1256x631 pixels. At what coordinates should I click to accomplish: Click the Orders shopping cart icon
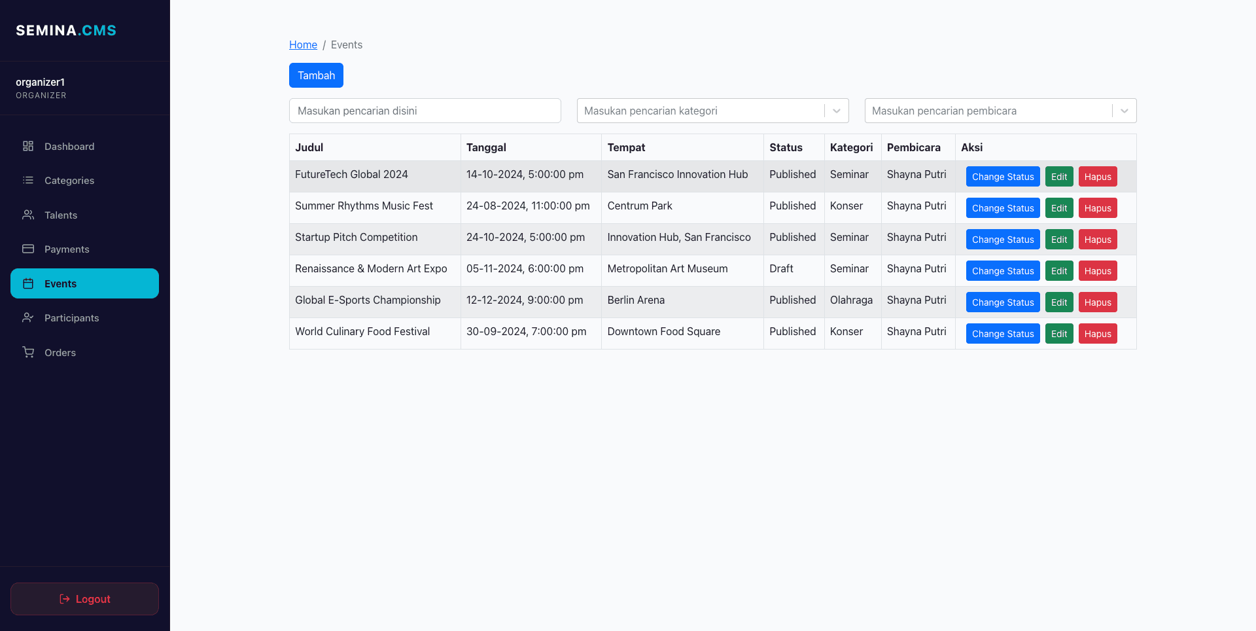coord(28,352)
